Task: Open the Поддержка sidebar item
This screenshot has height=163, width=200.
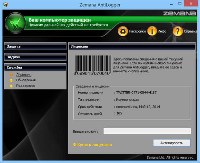Action: (x=25, y=86)
